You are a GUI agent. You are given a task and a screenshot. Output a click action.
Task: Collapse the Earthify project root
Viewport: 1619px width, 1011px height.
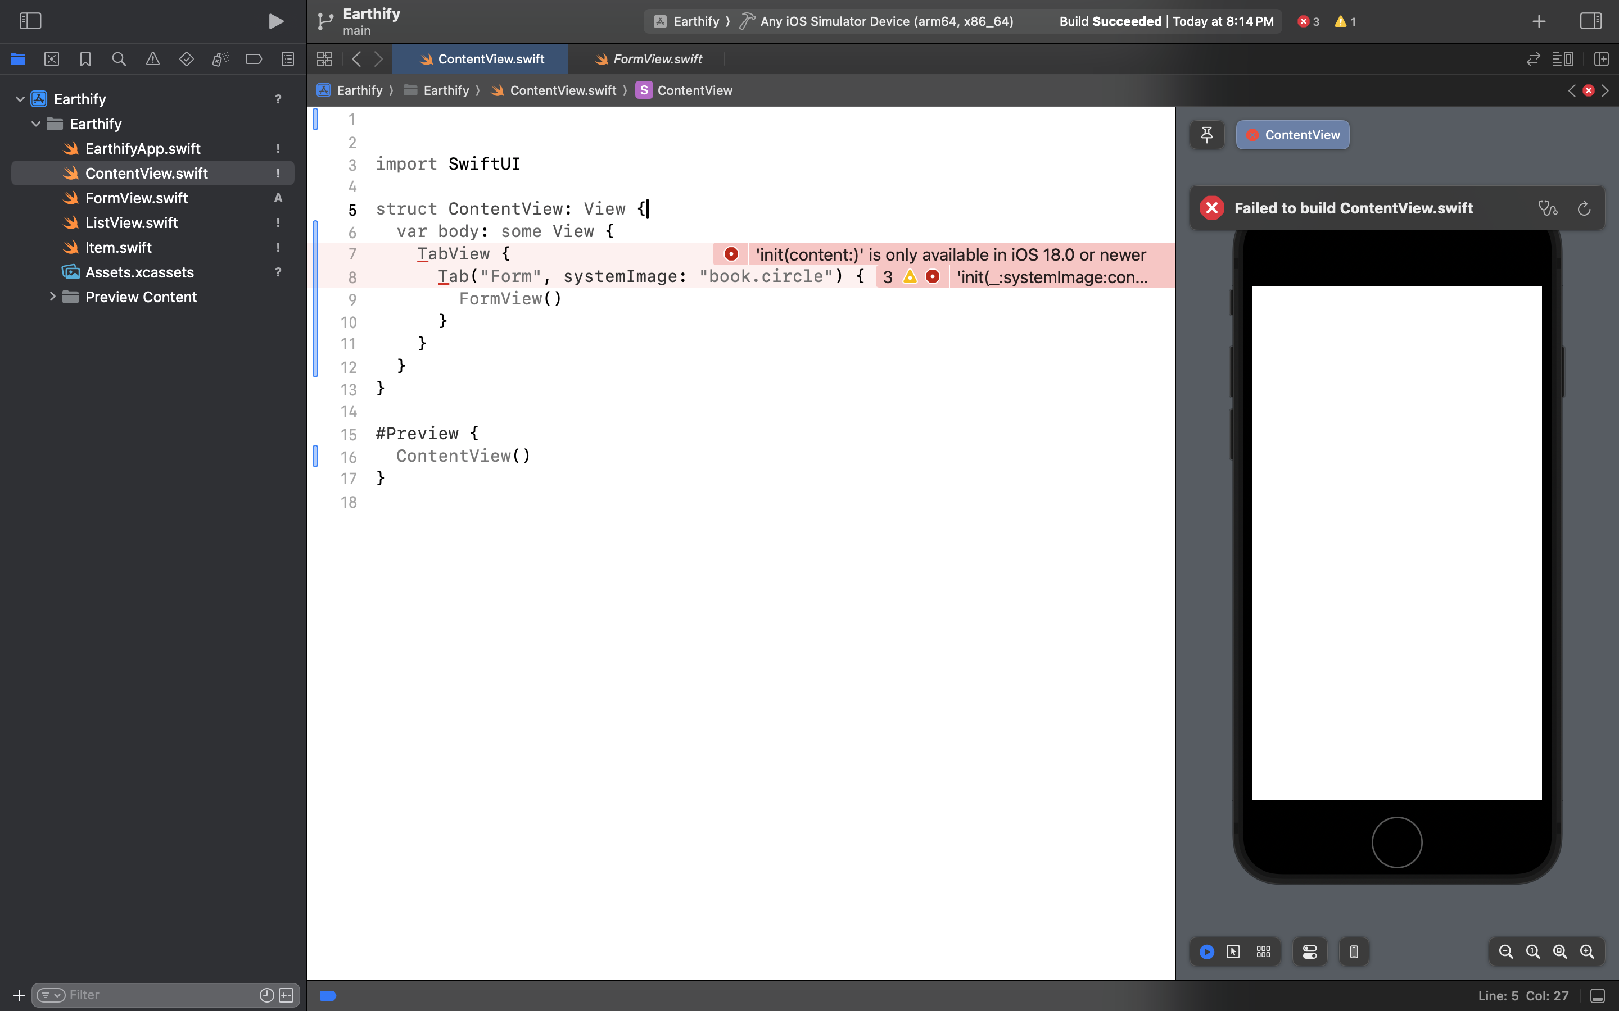(x=20, y=99)
